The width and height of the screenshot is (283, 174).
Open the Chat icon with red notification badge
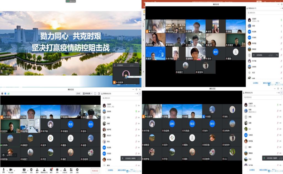click(x=51, y=170)
